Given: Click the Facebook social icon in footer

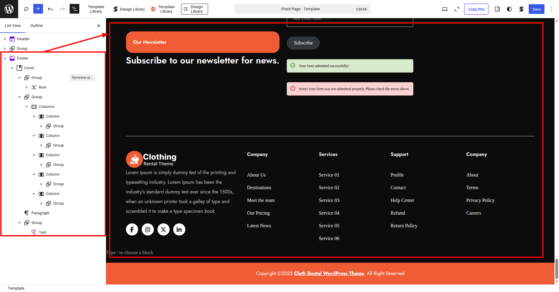Looking at the screenshot, I should [132, 229].
